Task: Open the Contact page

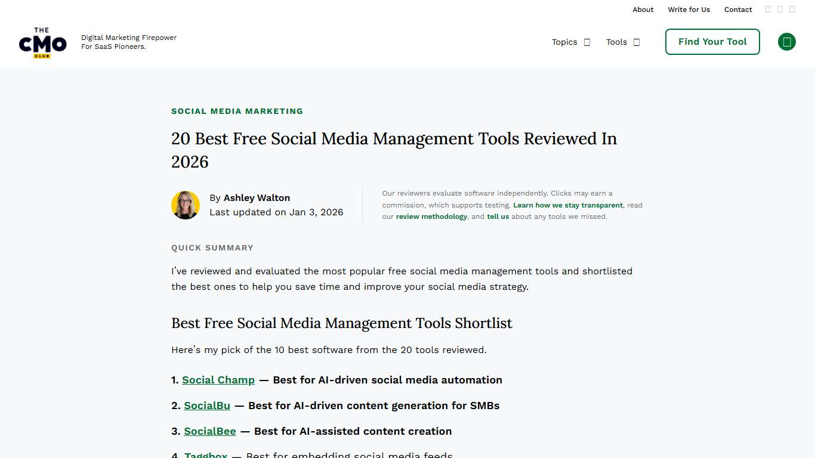Action: (x=738, y=10)
